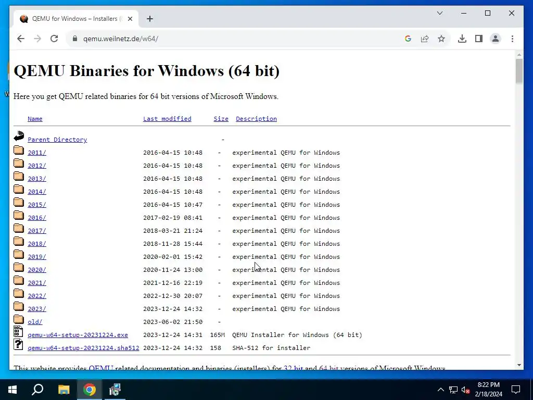This screenshot has height=400, width=533.
Task: Open the installer app in taskbar
Action: point(115,390)
